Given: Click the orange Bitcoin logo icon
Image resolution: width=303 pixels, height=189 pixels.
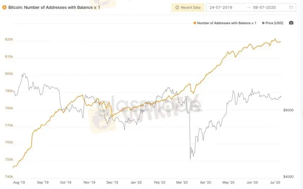Looking at the screenshot, I should coord(4,7).
